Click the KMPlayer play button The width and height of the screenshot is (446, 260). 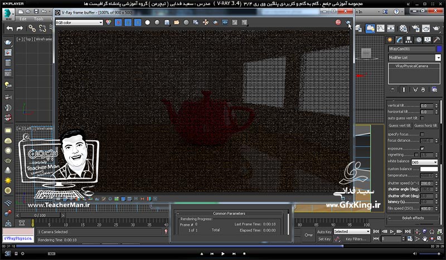pyautogui.click(x=222, y=253)
